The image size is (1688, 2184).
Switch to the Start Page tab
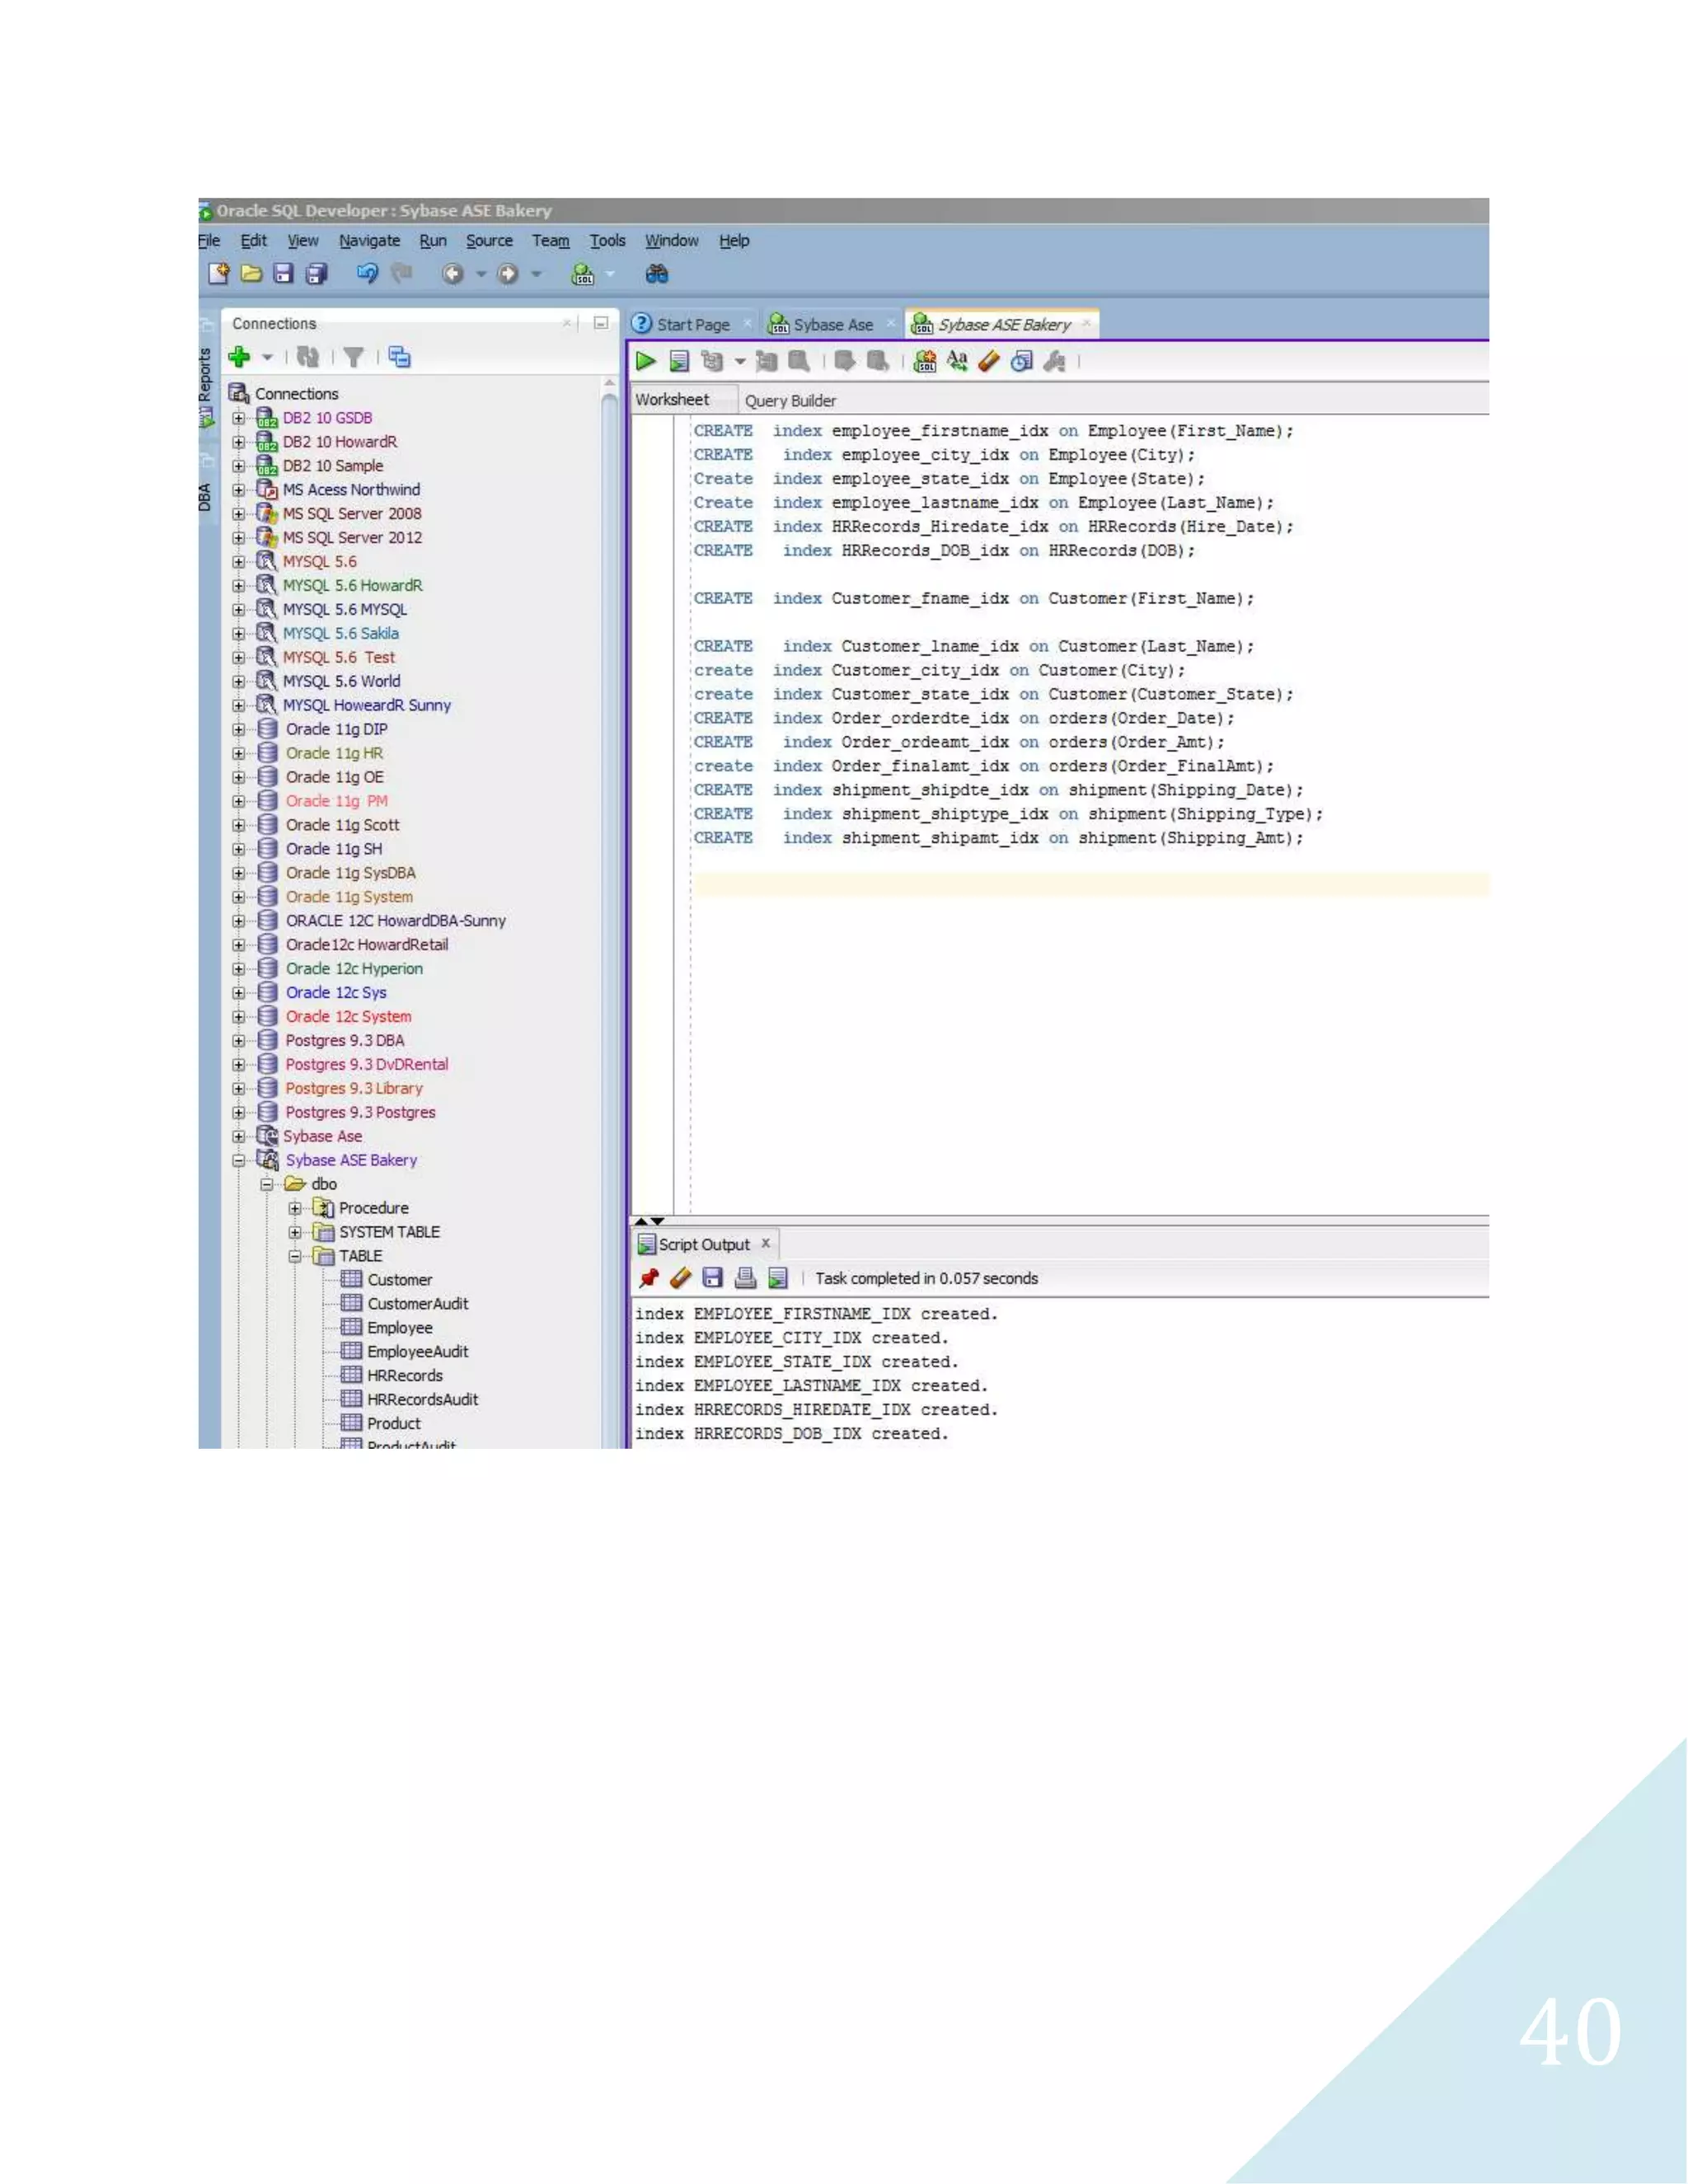692,325
